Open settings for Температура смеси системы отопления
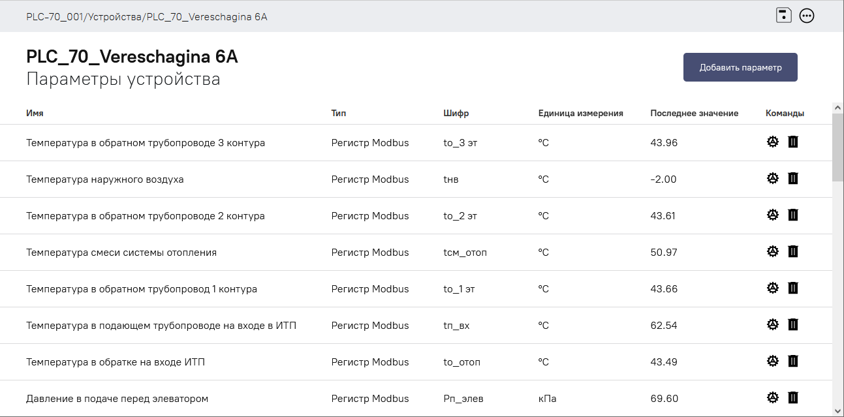This screenshot has width=844, height=417. tap(773, 251)
